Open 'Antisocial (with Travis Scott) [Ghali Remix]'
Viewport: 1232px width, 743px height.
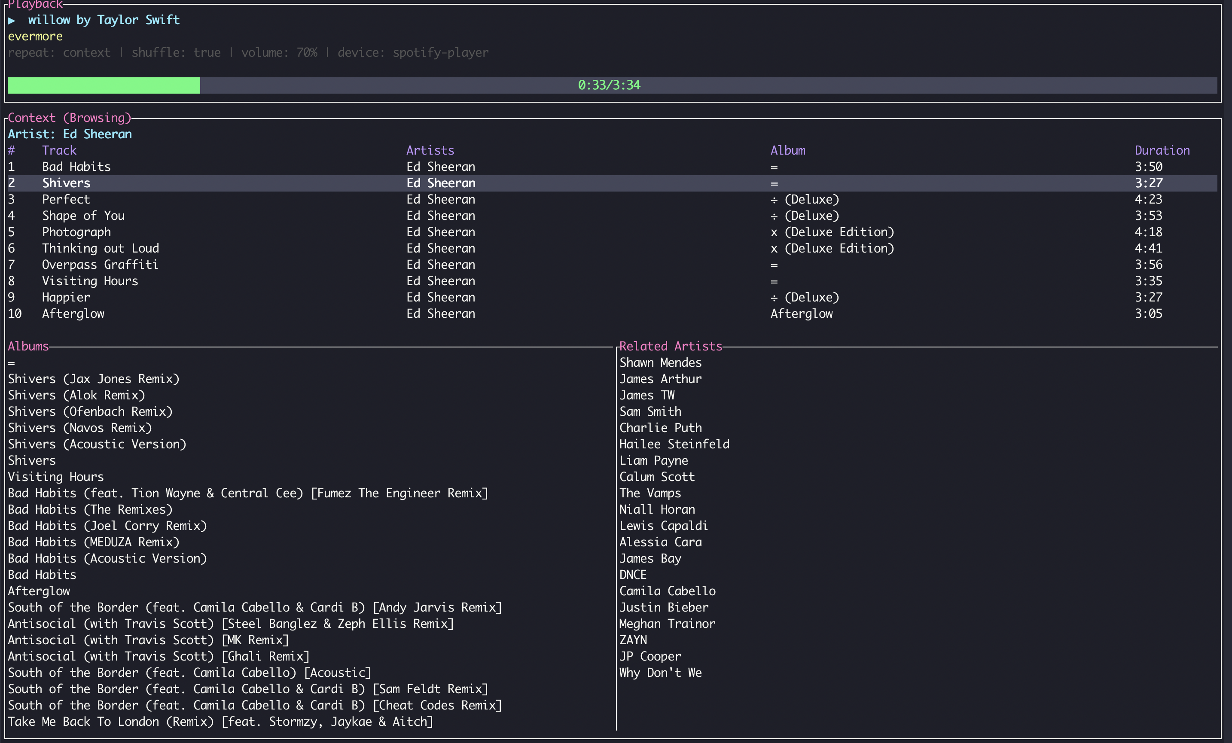[x=159, y=657]
